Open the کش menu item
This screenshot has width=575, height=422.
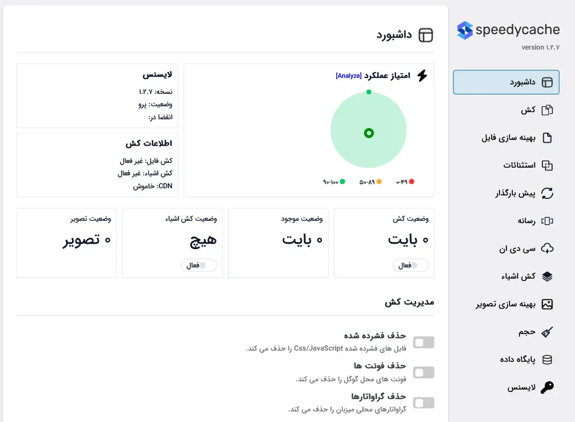[506, 110]
